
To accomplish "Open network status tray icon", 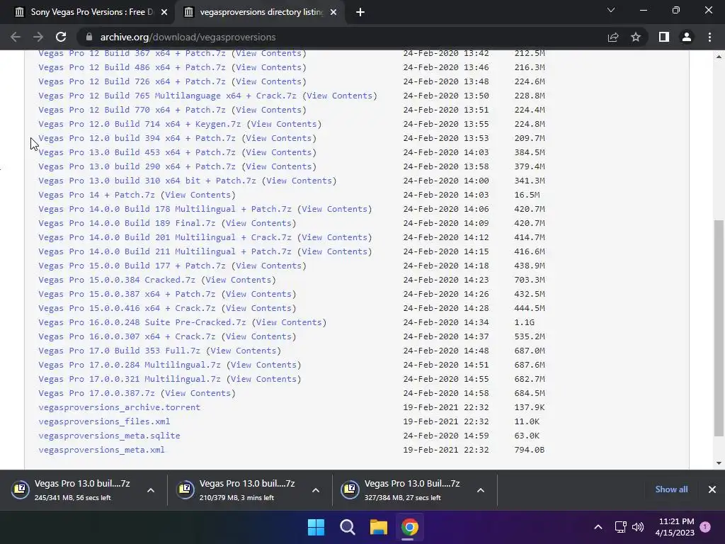I will [620, 527].
